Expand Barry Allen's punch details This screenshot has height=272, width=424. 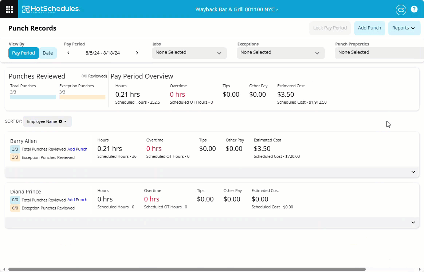[413, 172]
